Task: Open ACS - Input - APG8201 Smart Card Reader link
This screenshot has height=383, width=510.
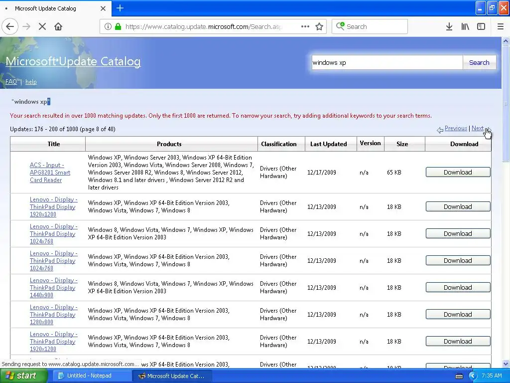Action: coord(50,172)
